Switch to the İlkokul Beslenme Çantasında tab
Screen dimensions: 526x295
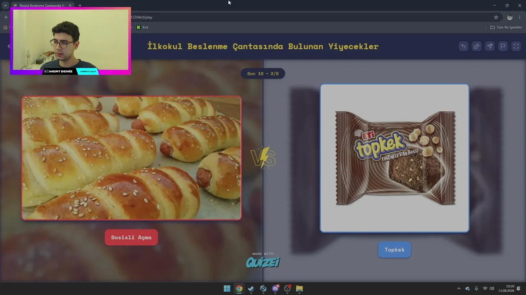click(x=42, y=5)
